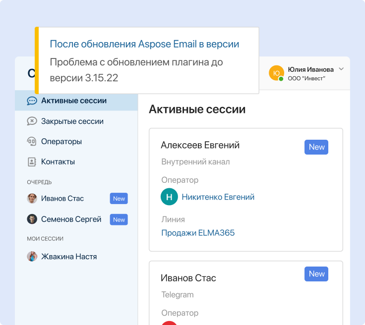Click the teal Н operator avatar
Image resolution: width=365 pixels, height=325 pixels.
click(x=169, y=197)
